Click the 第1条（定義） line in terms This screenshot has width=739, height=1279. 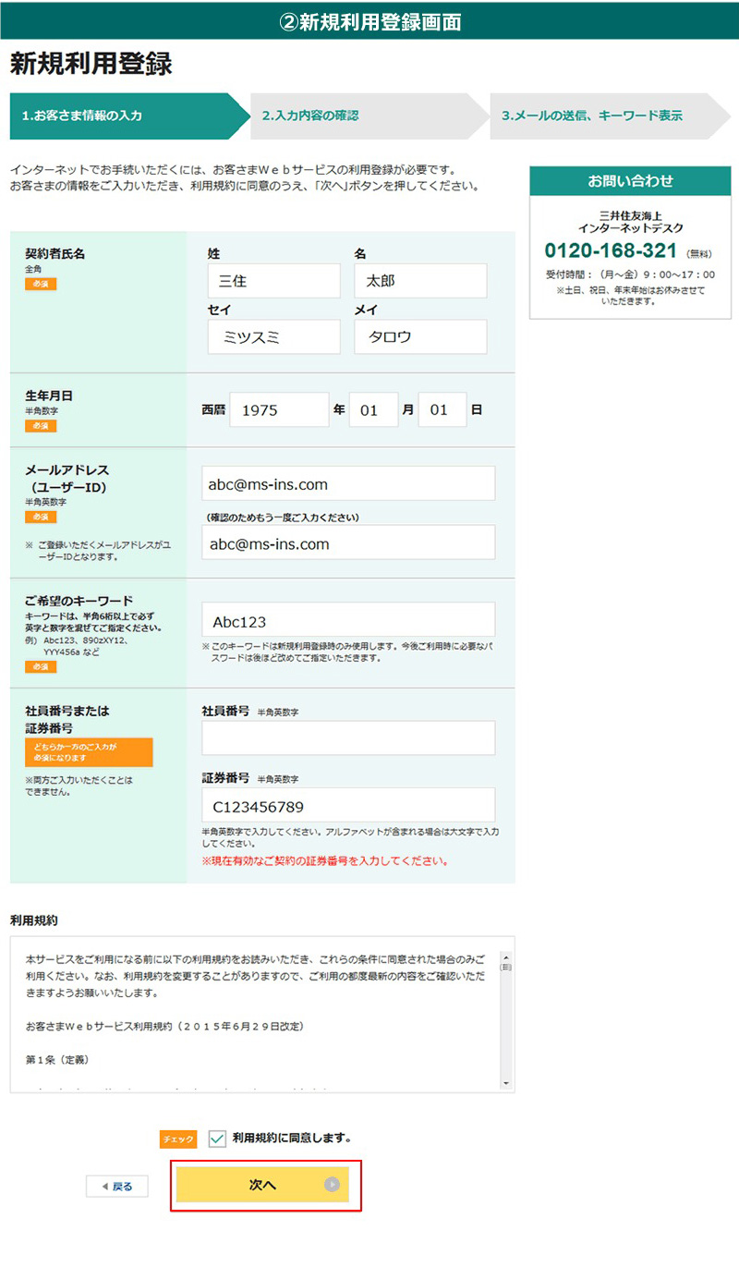57,1059
